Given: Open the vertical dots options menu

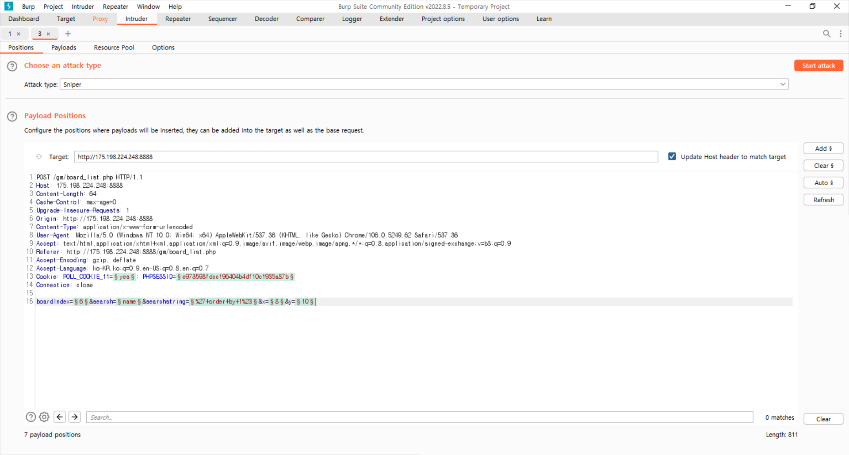Looking at the screenshot, I should (841, 34).
